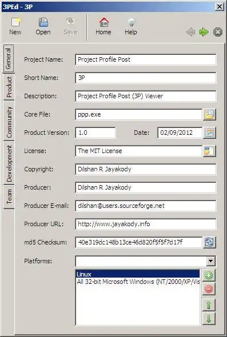Click the Core File ppp.exe field

138,114
